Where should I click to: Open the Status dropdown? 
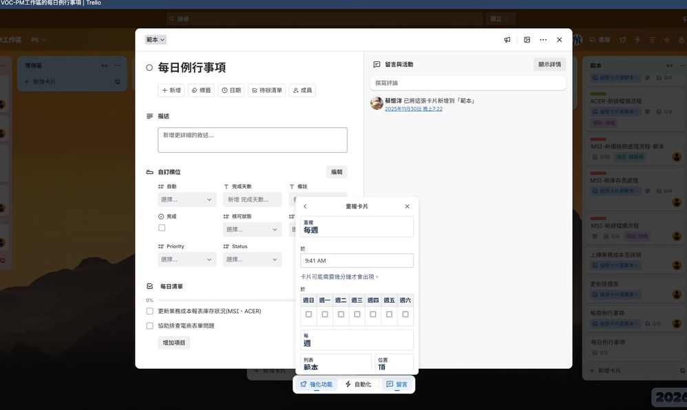tap(251, 259)
